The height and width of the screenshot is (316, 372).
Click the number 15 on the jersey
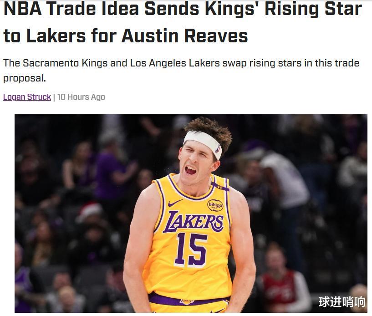(191, 249)
